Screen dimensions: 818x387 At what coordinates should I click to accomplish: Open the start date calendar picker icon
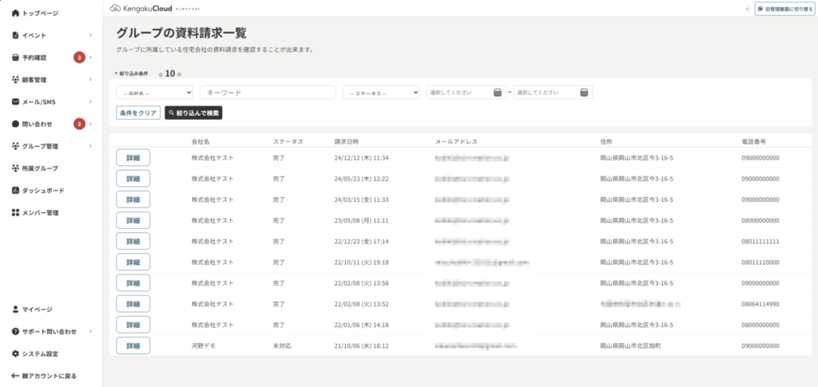(498, 93)
